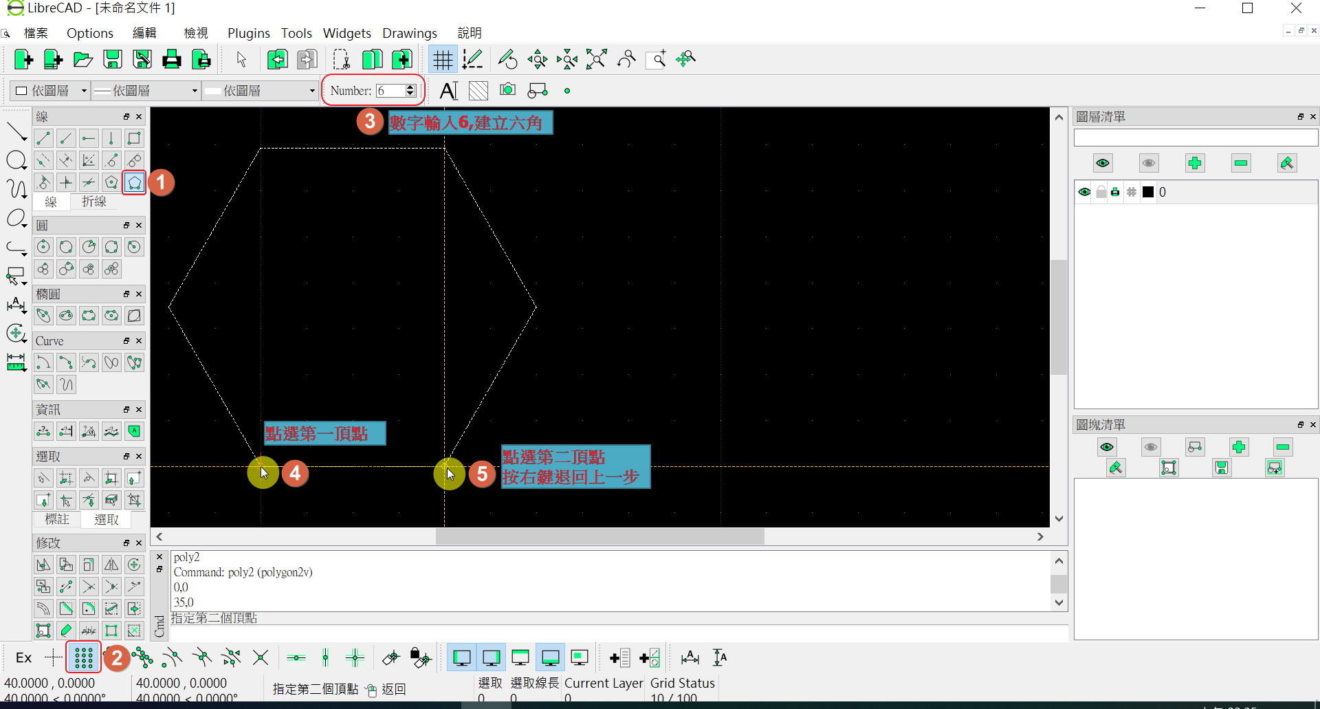The image size is (1320, 709).
Task: Open the Widgets menu
Action: [x=347, y=33]
